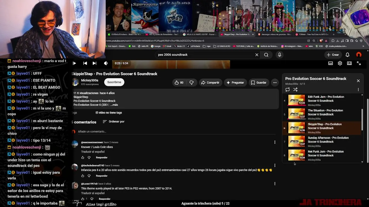The width and height of the screenshot is (369, 207).
Task: Start voice search with microphone
Action: [x=279, y=55]
